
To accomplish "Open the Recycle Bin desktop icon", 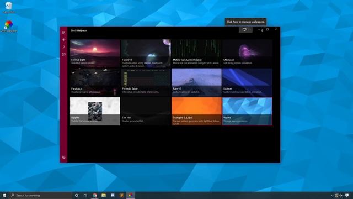I will pos(9,7).
